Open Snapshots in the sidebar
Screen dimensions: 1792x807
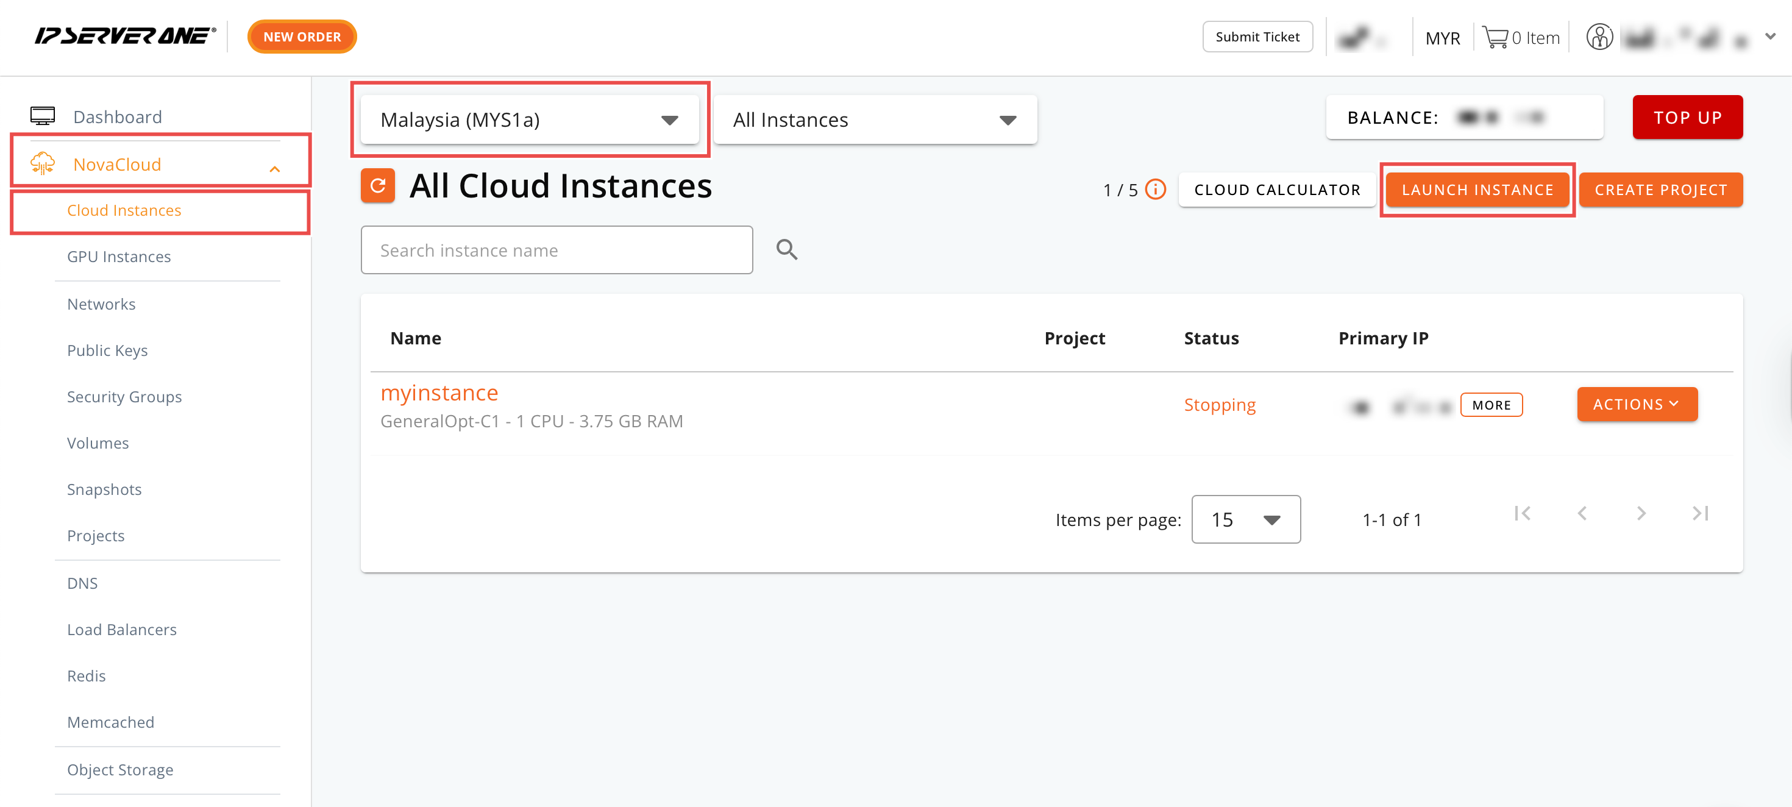(104, 489)
